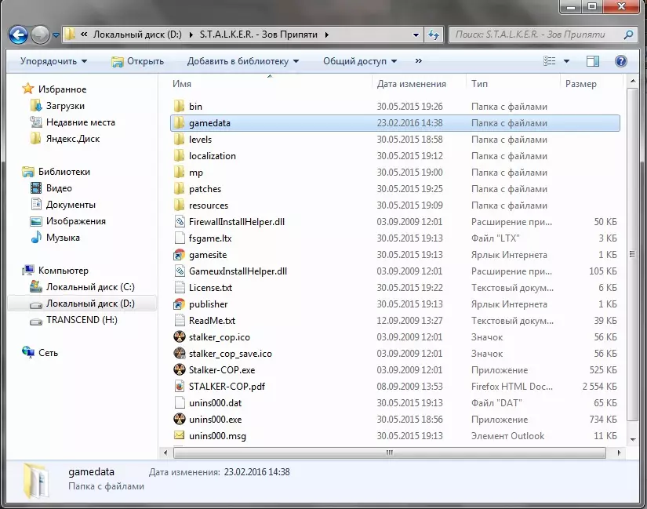Select the unins000.exe uninstaller icon
This screenshot has height=509, width=647.
coord(180,420)
